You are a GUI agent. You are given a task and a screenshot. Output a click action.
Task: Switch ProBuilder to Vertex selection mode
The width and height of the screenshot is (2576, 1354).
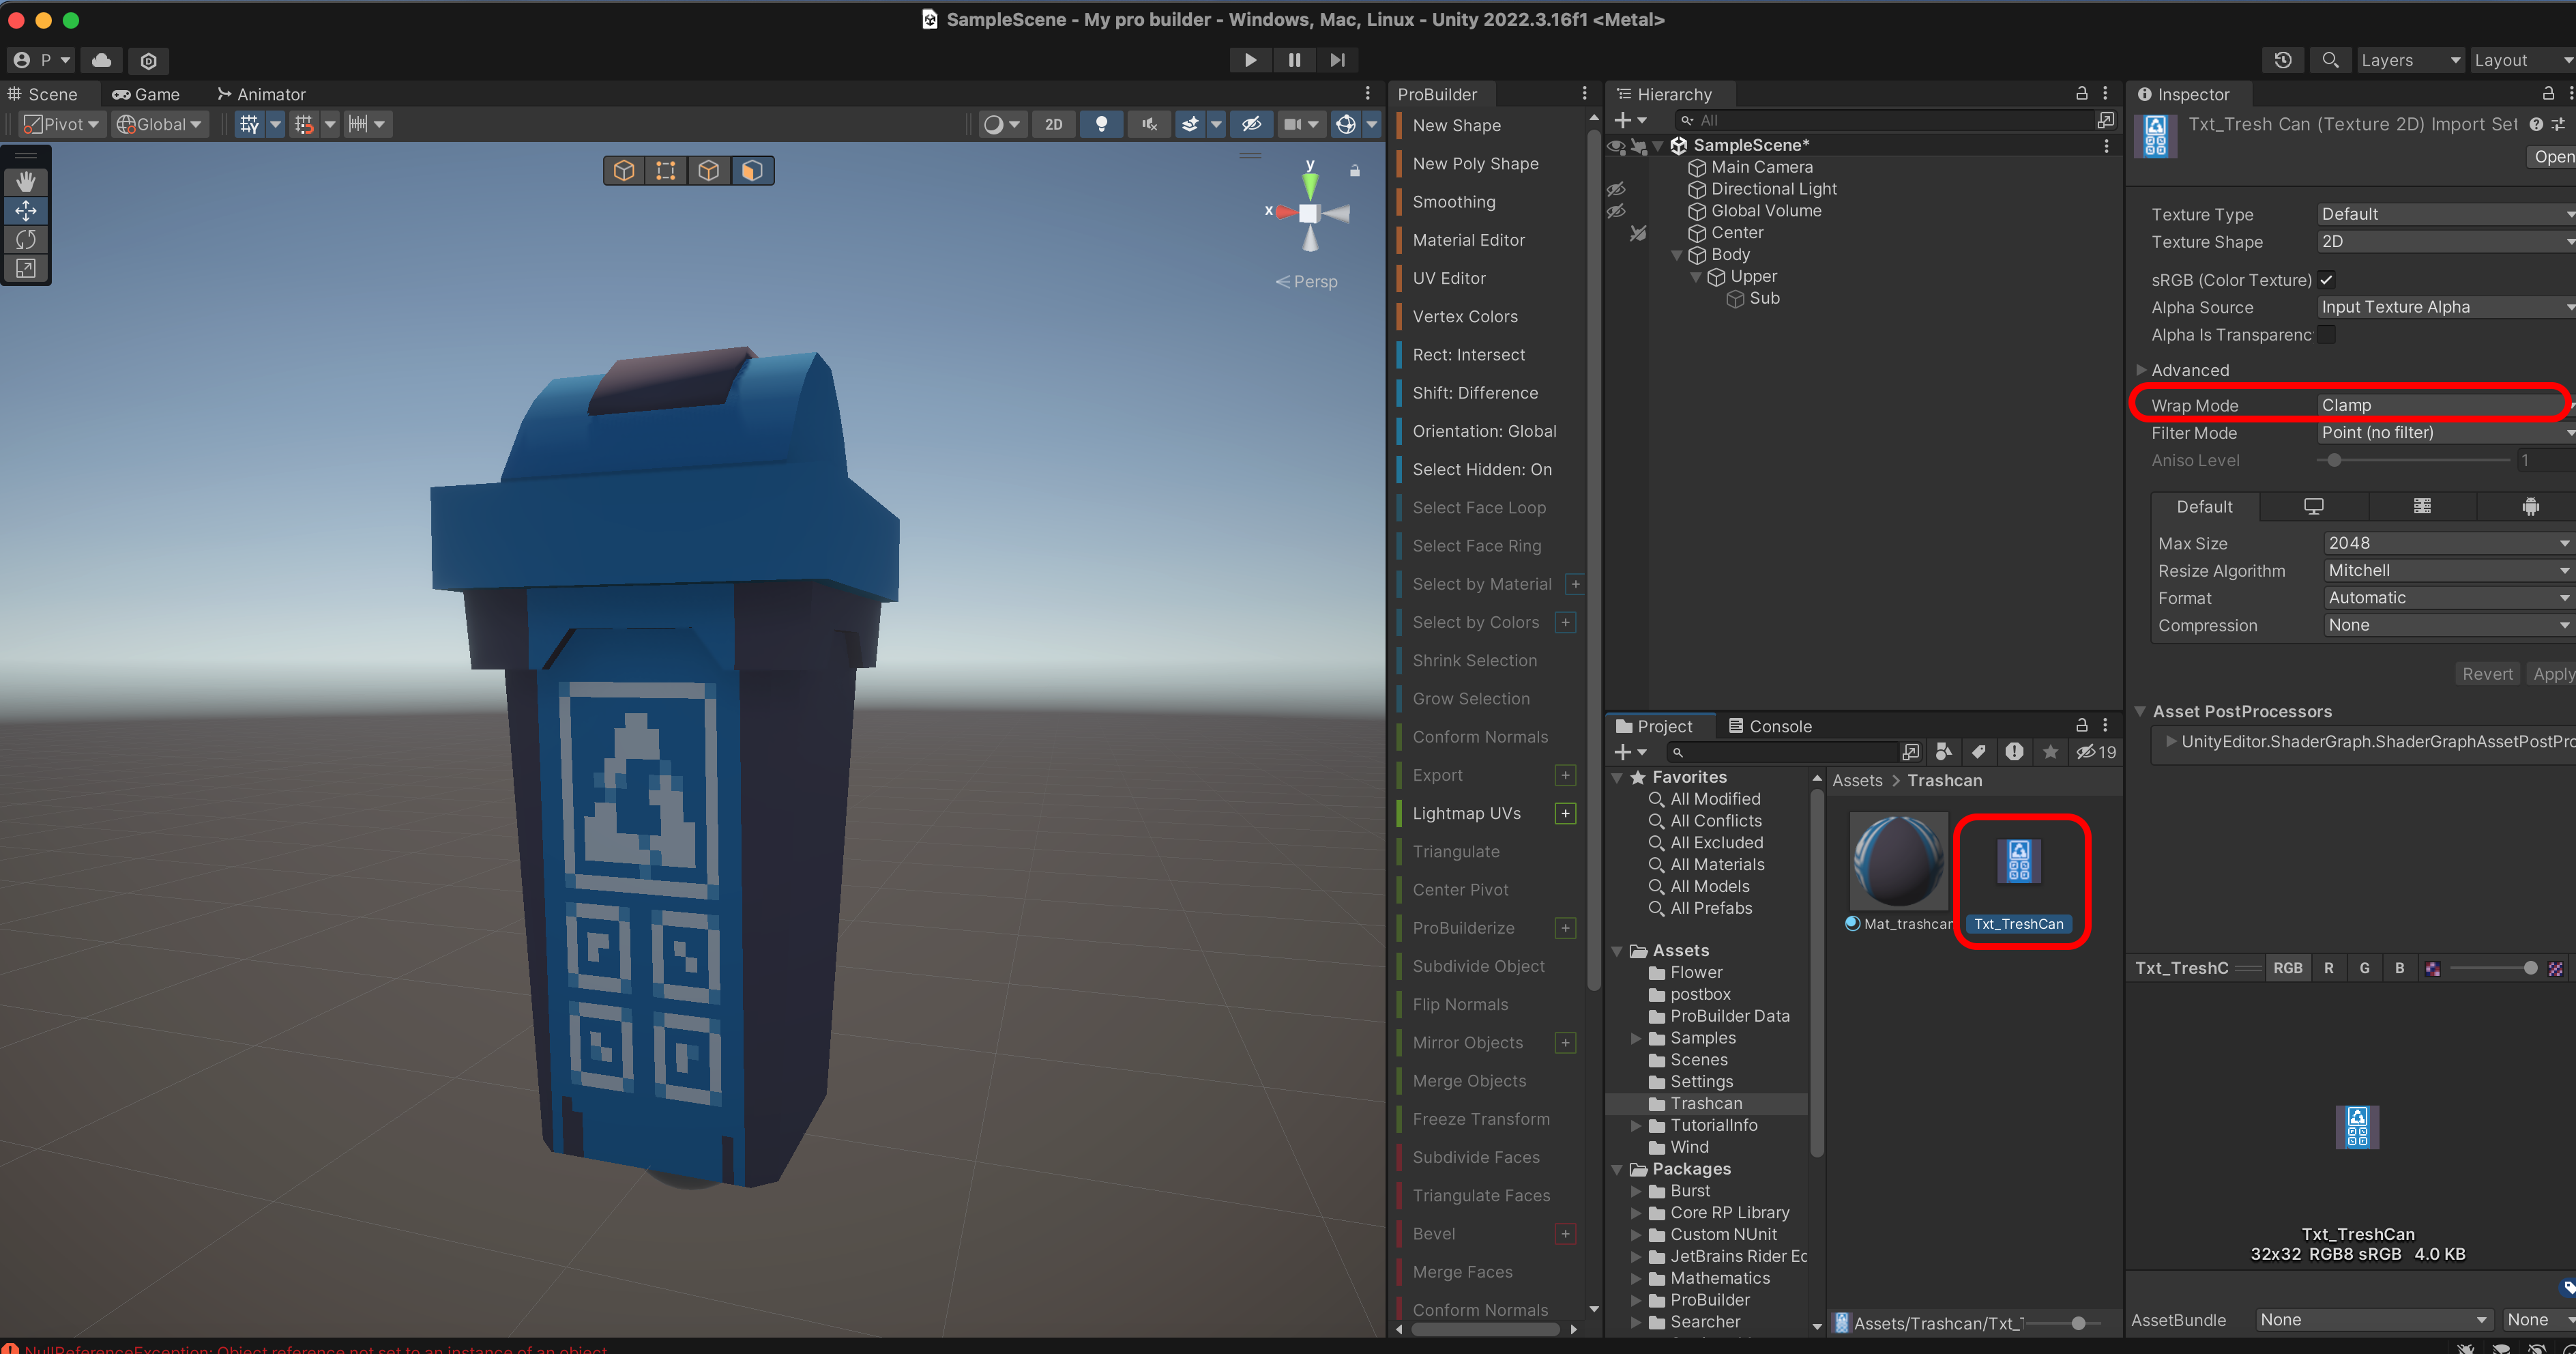tap(666, 171)
